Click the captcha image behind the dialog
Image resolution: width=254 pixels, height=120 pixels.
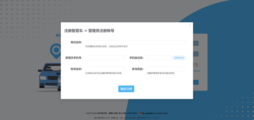(196, 64)
